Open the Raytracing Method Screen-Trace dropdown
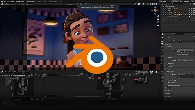 pos(186,75)
